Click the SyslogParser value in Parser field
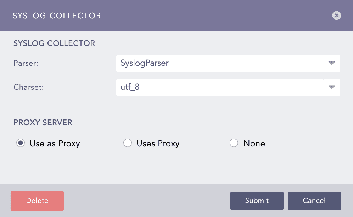This screenshot has height=217, width=353. click(x=145, y=63)
